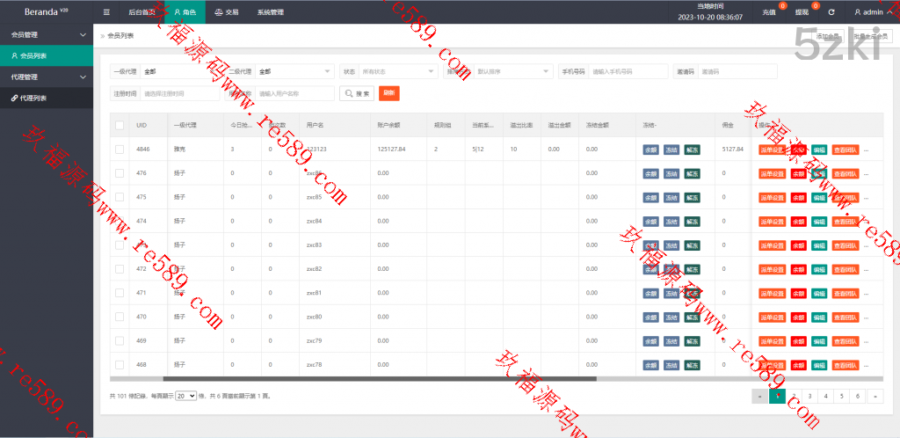
Task: Click the hamburger menu collapse icon
Action: 106,12
